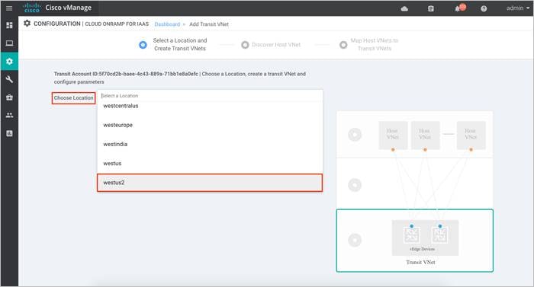Open the Tools wrench sidebar icon

point(9,79)
